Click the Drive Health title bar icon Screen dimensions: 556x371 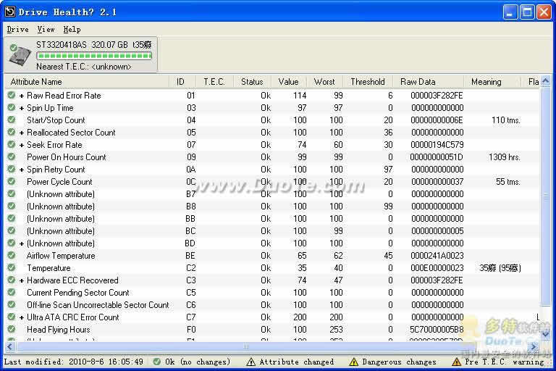click(x=10, y=12)
